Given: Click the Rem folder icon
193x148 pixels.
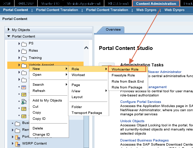Looking at the screenshot, I should (x=17, y=130).
